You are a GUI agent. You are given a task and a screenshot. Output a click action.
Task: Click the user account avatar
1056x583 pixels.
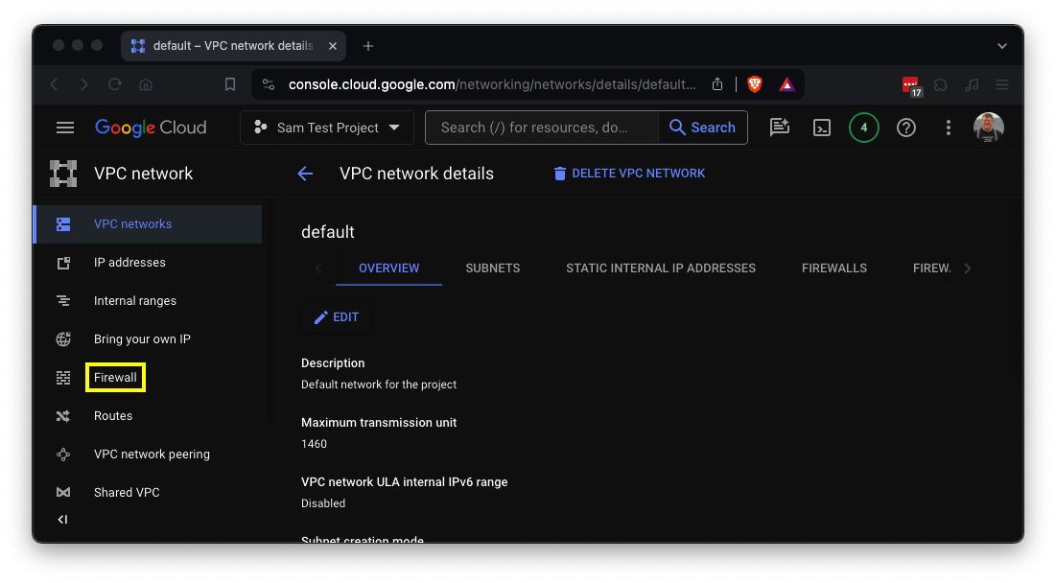coord(988,128)
